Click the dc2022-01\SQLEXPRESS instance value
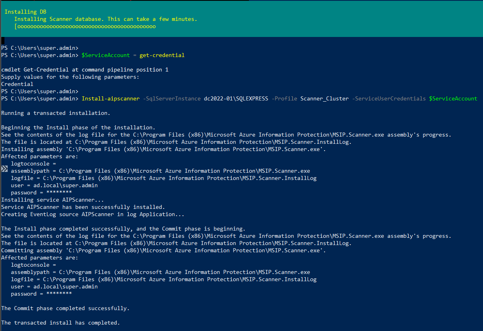The height and width of the screenshot is (331, 483). 236,98
